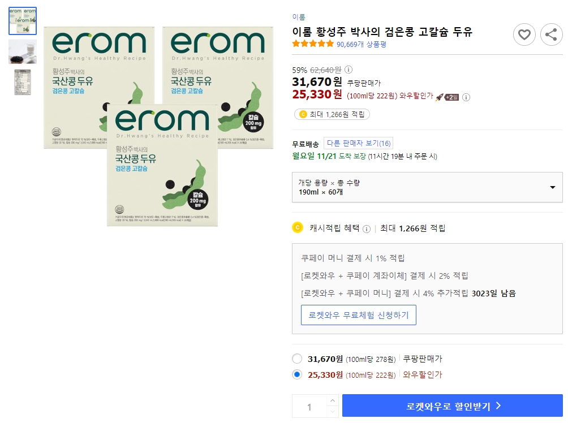The width and height of the screenshot is (568, 423).
Task: Open info tooltip next to 와우할인가 price
Action: (466, 96)
